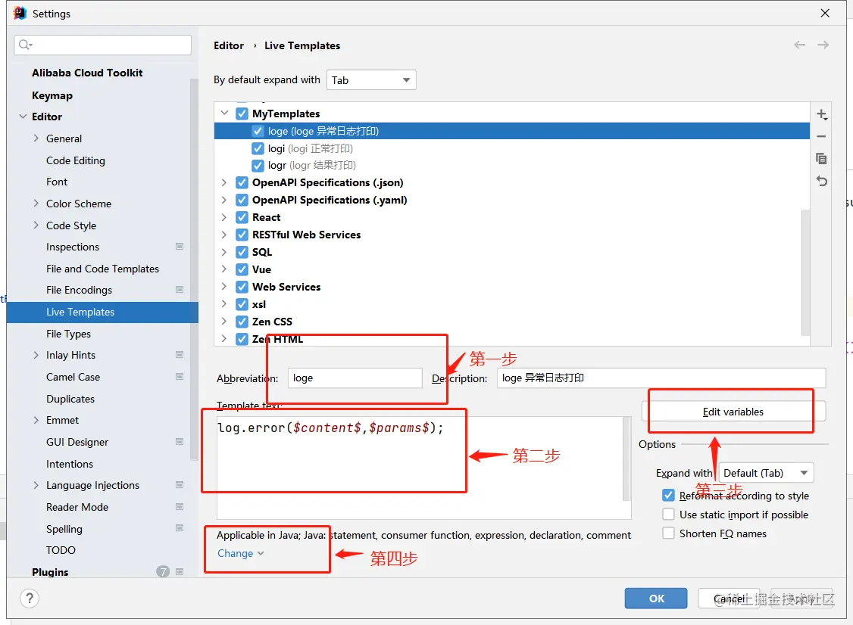
Task: Expand the Zen CSS template group
Action: tap(224, 322)
